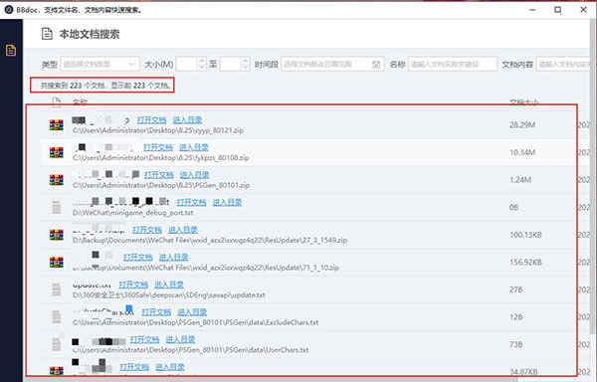Click the minimum 大小(M) spinner field
The width and height of the screenshot is (597, 382).
coord(191,65)
